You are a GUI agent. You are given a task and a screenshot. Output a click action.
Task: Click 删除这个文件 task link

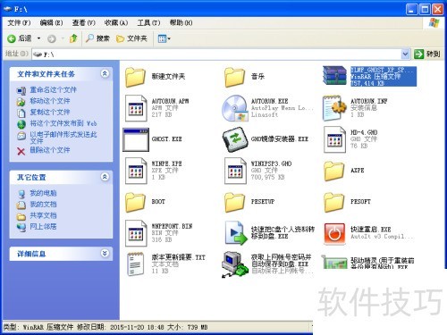[x=50, y=150]
